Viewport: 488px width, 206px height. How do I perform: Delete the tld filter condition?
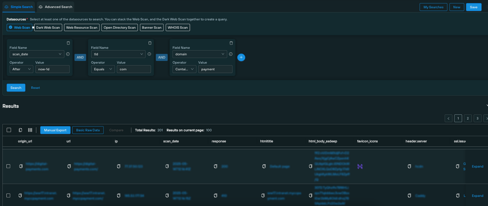(x=150, y=43)
